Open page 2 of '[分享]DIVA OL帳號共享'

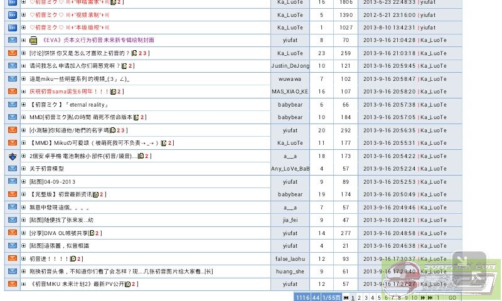pyautogui.click(x=99, y=233)
